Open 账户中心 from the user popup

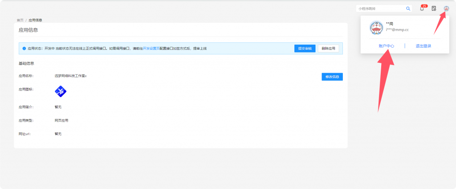(386, 46)
